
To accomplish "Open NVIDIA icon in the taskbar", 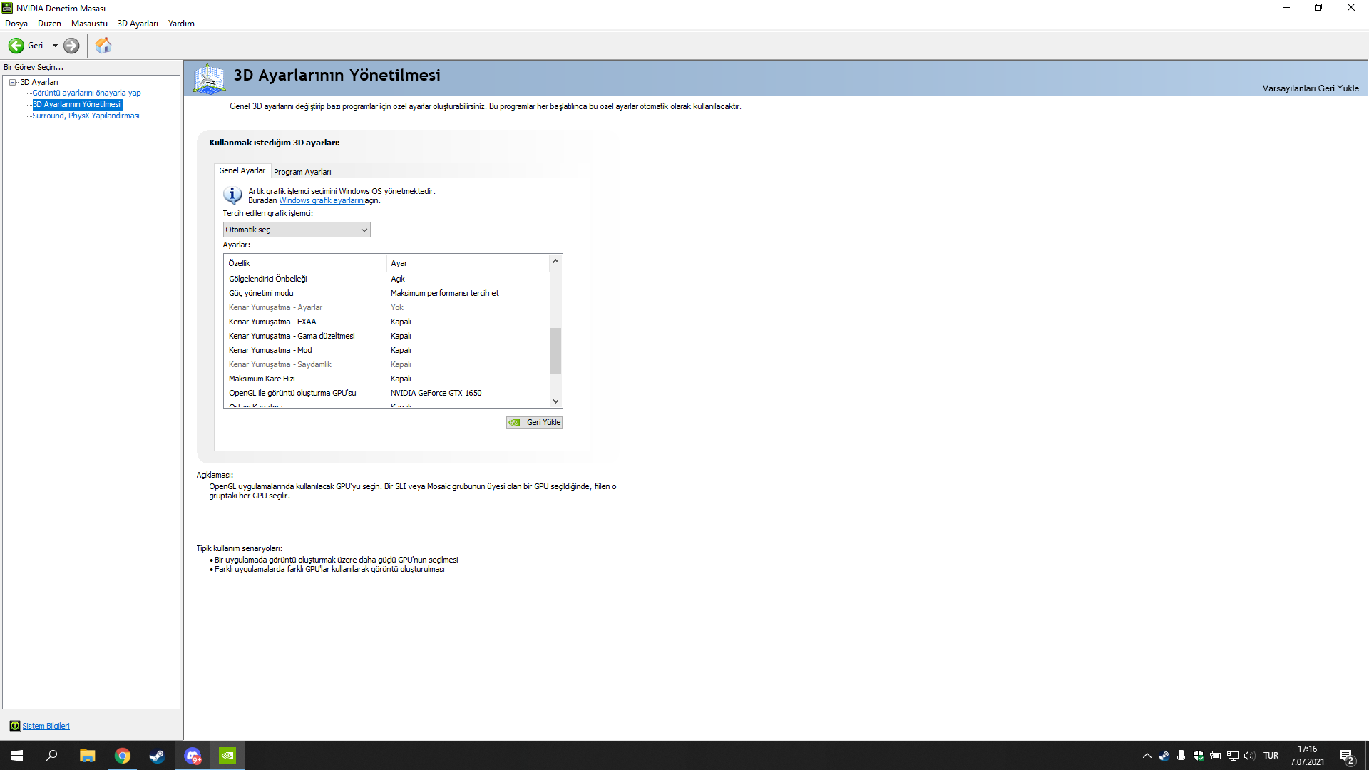I will (x=227, y=756).
